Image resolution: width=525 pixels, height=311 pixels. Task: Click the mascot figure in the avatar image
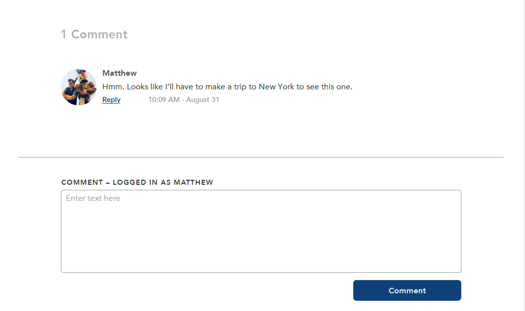[85, 88]
